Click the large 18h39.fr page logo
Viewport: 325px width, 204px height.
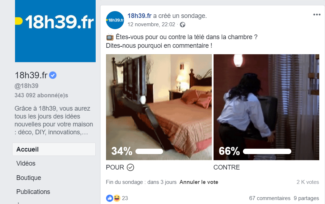(55, 31)
